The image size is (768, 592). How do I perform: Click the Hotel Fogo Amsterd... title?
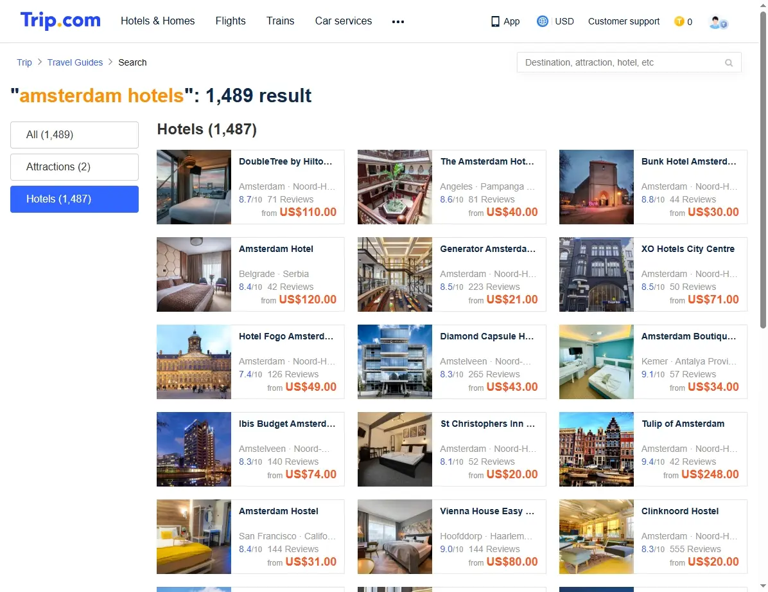tap(286, 336)
